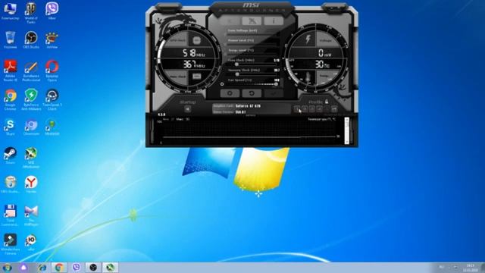The image size is (485, 273).
Task: Open Chromium desktop shortcut
Action: pos(31,127)
